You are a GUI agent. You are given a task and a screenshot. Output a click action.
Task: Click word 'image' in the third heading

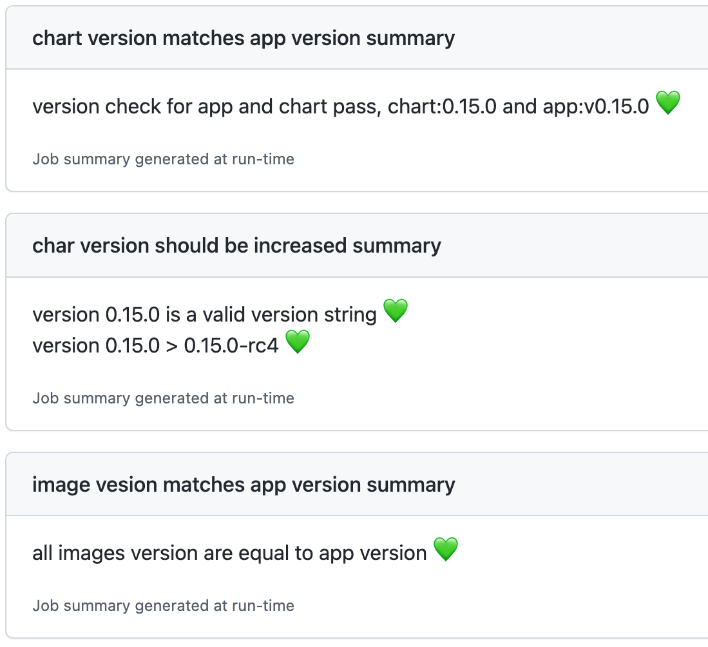pyautogui.click(x=61, y=485)
